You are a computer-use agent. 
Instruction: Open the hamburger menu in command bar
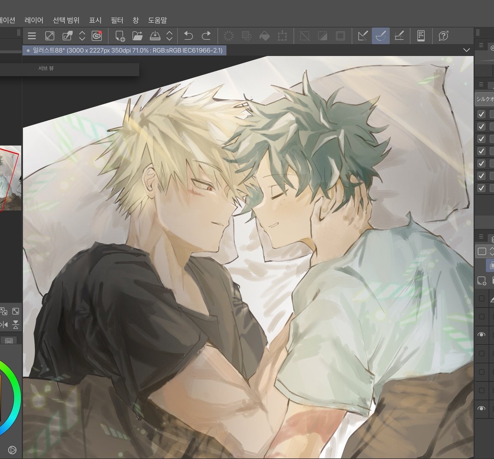pos(32,36)
